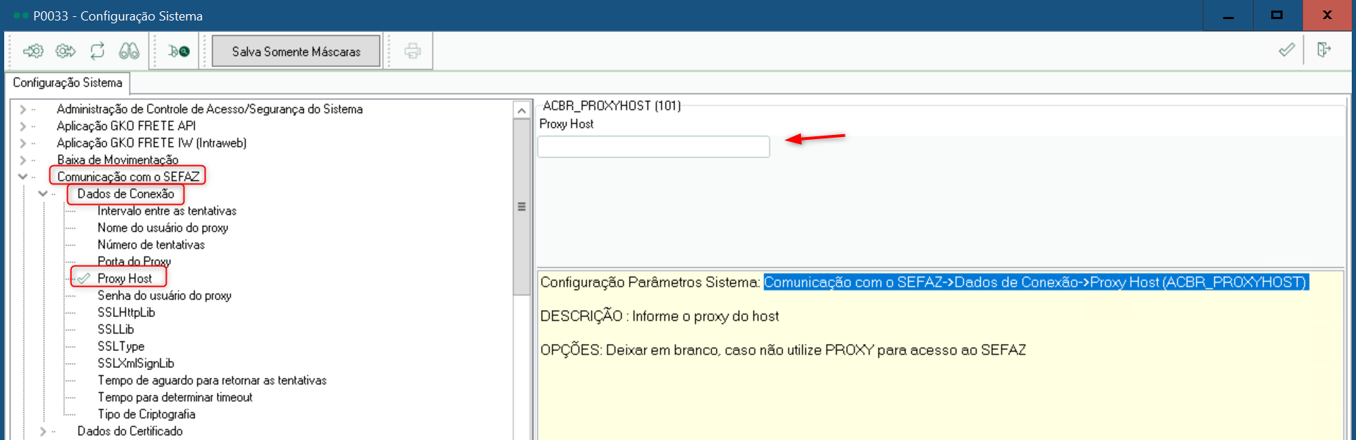Click the gear with right arrow icon
This screenshot has width=1356, height=440.
(65, 51)
